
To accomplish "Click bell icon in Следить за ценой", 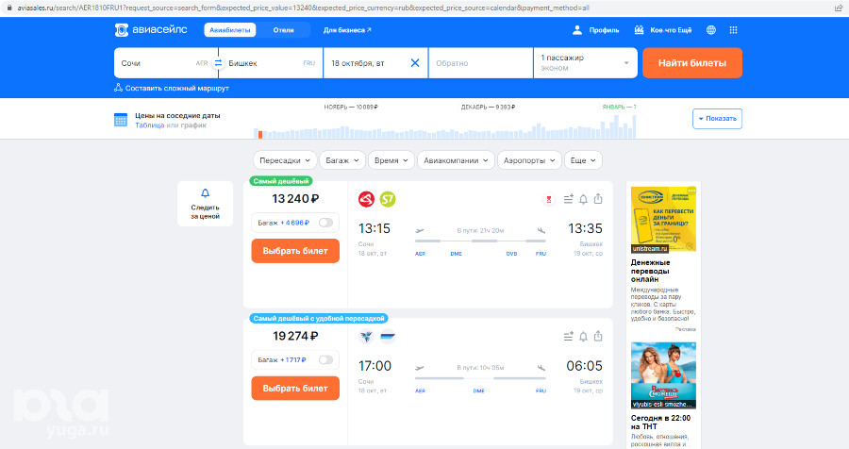I will point(205,193).
